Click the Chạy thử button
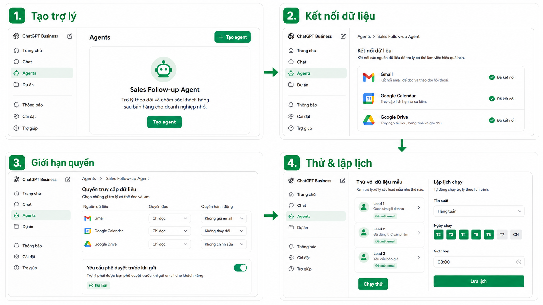 pyautogui.click(x=373, y=284)
